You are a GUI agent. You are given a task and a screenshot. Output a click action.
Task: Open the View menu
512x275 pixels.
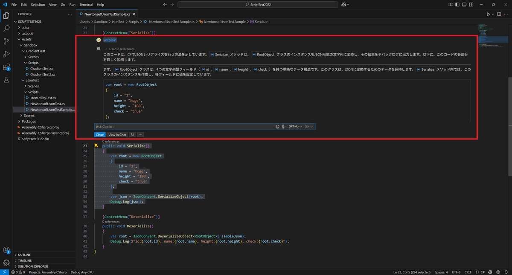(x=52, y=4)
